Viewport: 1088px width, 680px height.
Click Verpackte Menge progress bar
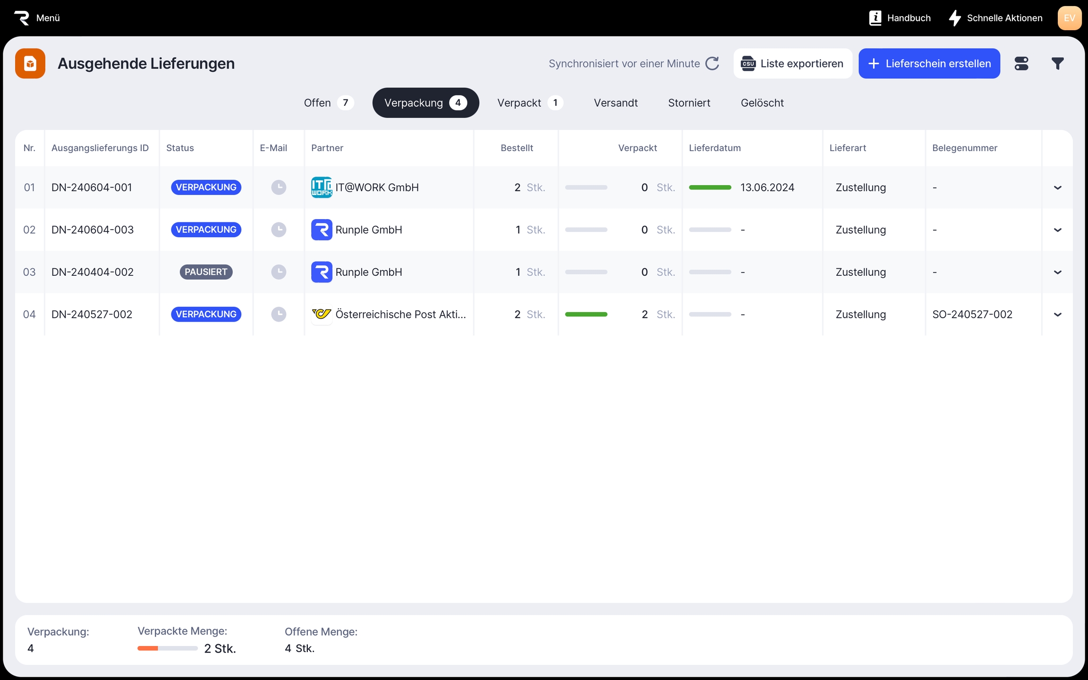coord(167,648)
